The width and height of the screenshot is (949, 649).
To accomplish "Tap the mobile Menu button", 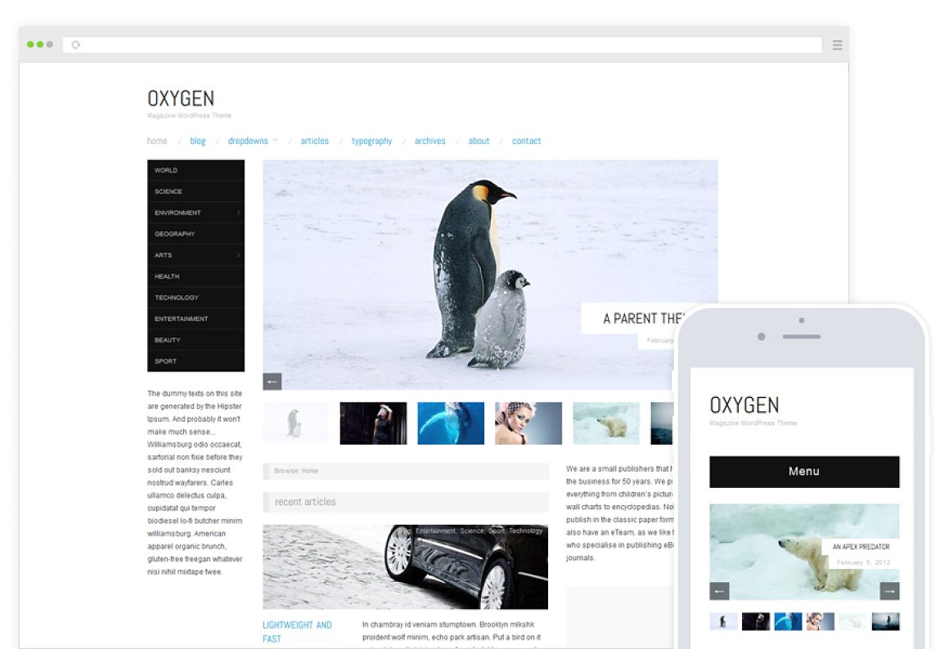I will point(803,472).
